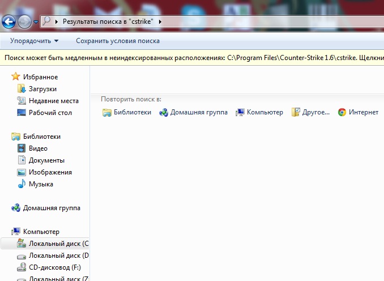Open Рабочий стол in favorites
Viewport: 384px width, 281px height.
(x=50, y=113)
